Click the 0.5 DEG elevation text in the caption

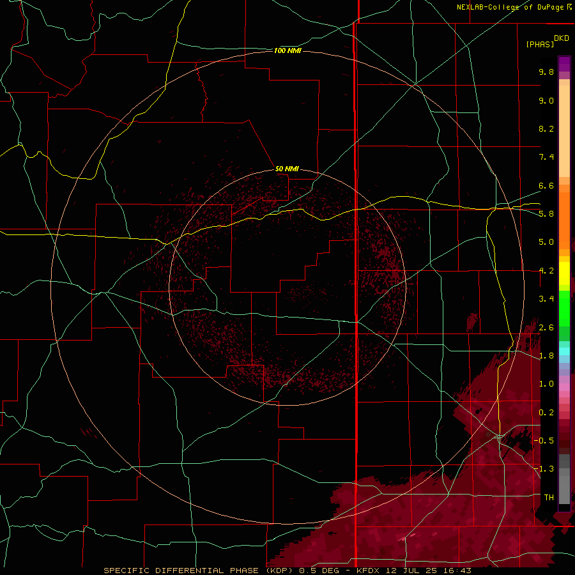click(x=319, y=571)
